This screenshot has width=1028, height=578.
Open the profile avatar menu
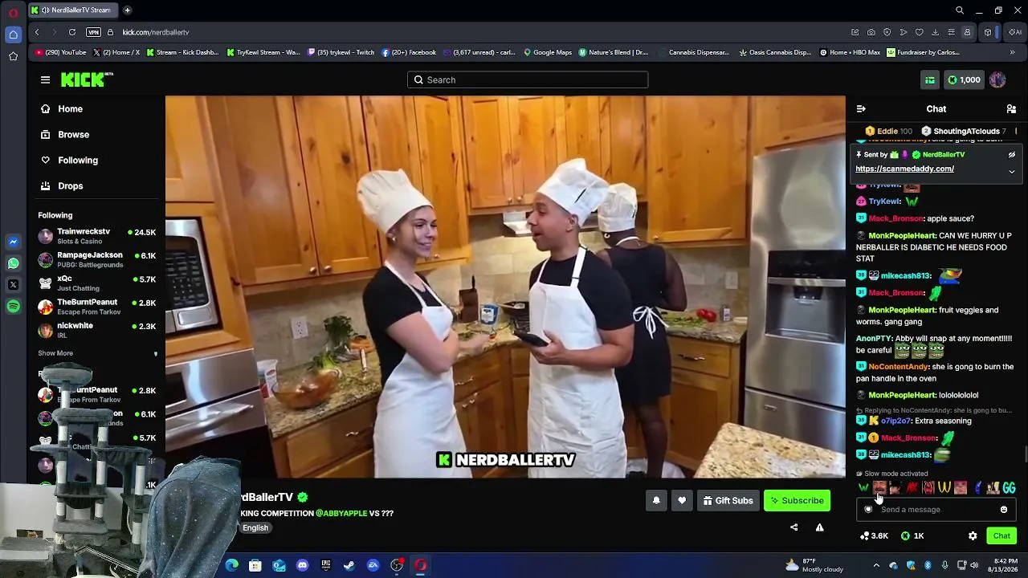click(x=997, y=79)
